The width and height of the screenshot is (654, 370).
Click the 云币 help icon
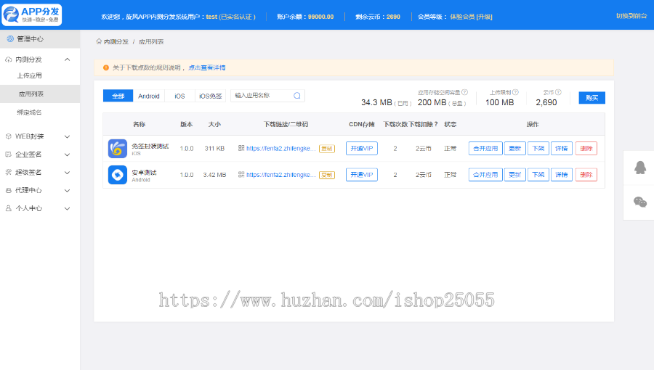coord(559,92)
